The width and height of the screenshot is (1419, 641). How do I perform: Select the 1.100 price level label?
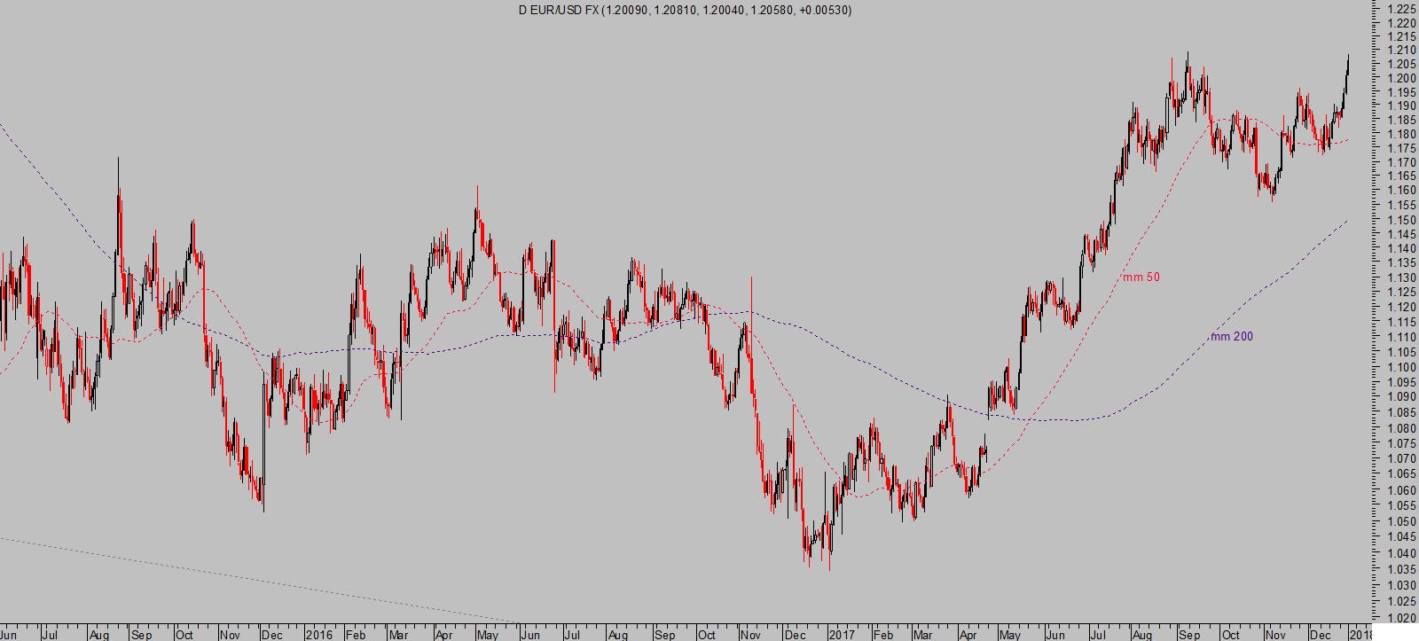coord(1401,367)
